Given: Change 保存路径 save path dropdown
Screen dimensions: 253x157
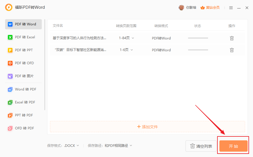Looking at the screenshot, I should [x=118, y=146].
